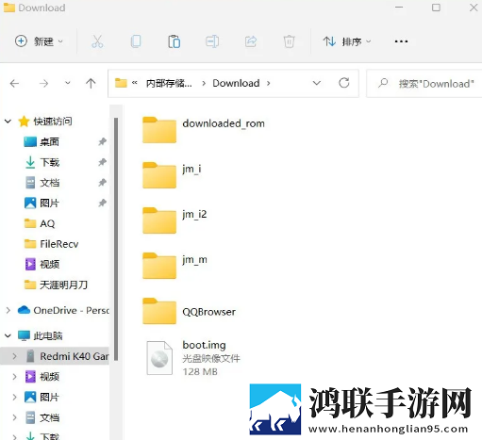Click the boot.img file name
Image resolution: width=482 pixels, height=440 pixels.
click(204, 345)
